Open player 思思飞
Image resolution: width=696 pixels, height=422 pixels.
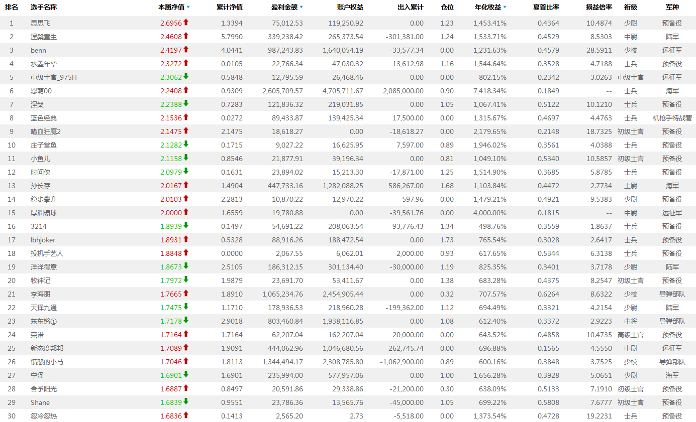click(41, 23)
